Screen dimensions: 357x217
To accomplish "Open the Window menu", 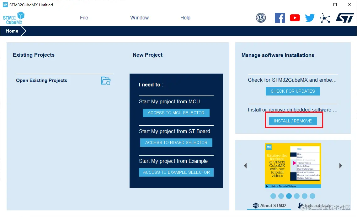I will pos(139,18).
